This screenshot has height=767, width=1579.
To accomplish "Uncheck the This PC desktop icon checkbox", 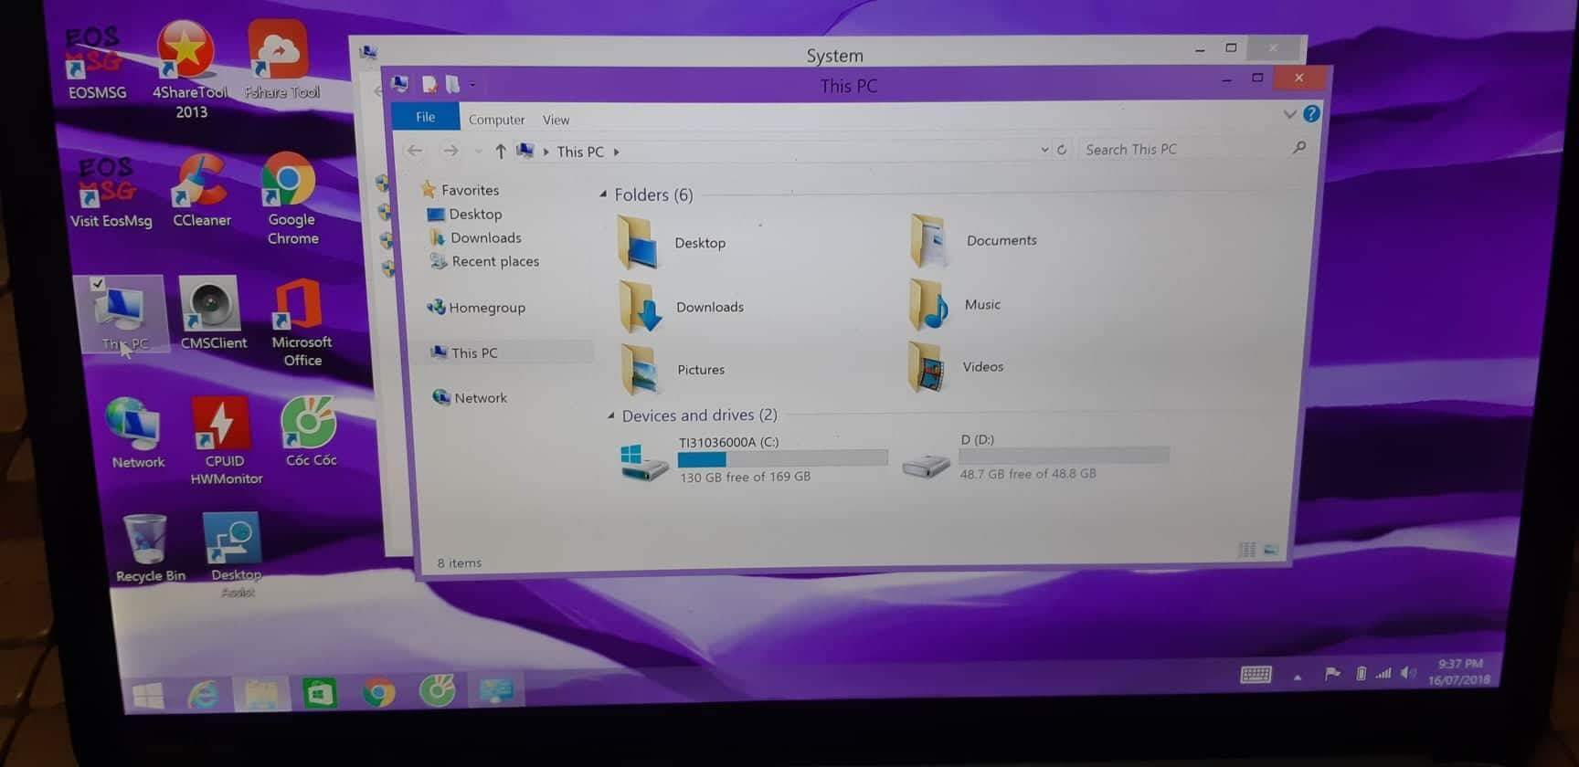I will 98,284.
